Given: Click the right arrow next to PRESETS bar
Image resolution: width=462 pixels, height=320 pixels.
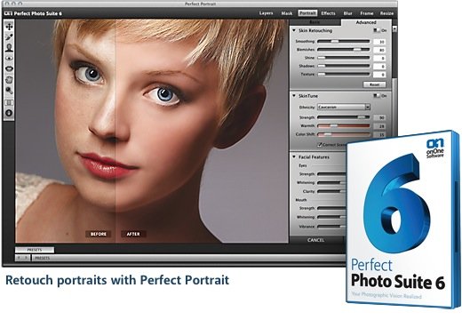Looking at the screenshot, I should click(26, 258).
